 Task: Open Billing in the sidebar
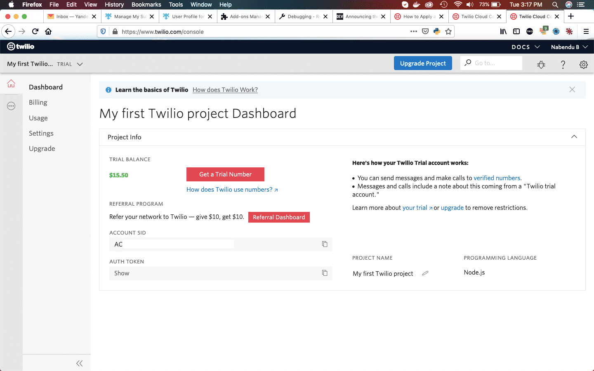point(38,103)
